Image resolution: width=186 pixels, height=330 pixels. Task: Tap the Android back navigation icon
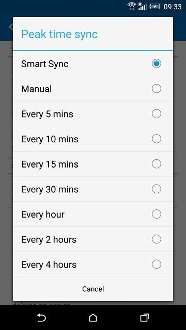click(x=41, y=318)
